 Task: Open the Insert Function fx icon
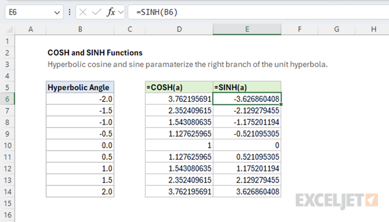(x=111, y=12)
